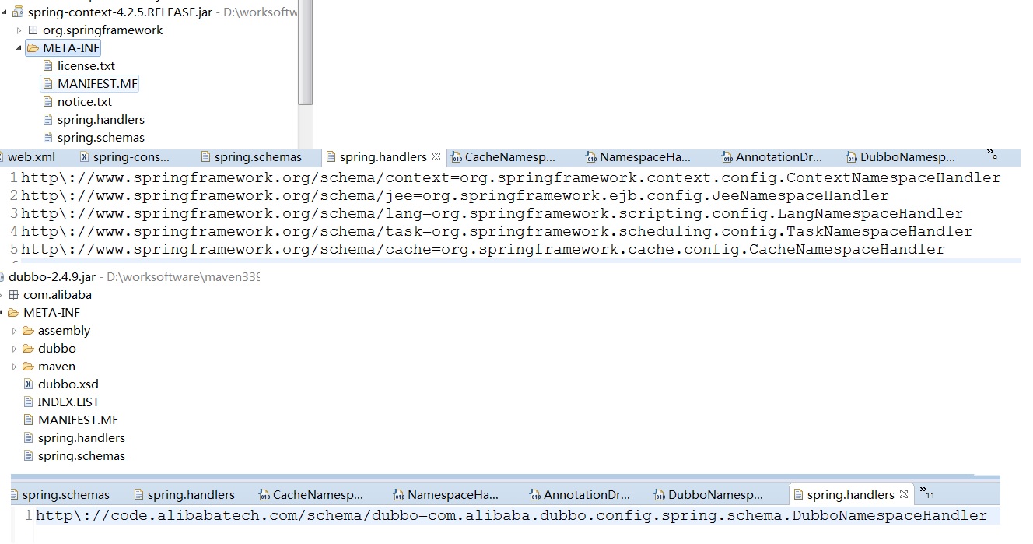
Task: Select the assembly folder
Action: 64,331
